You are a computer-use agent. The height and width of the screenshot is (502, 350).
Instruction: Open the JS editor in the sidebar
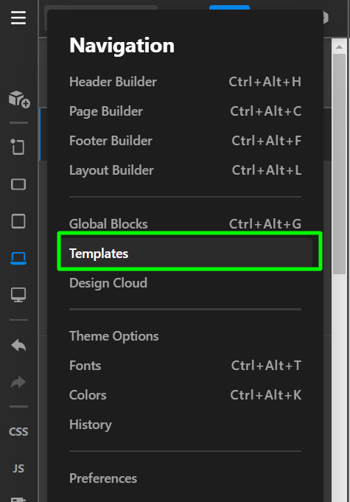pyautogui.click(x=18, y=468)
